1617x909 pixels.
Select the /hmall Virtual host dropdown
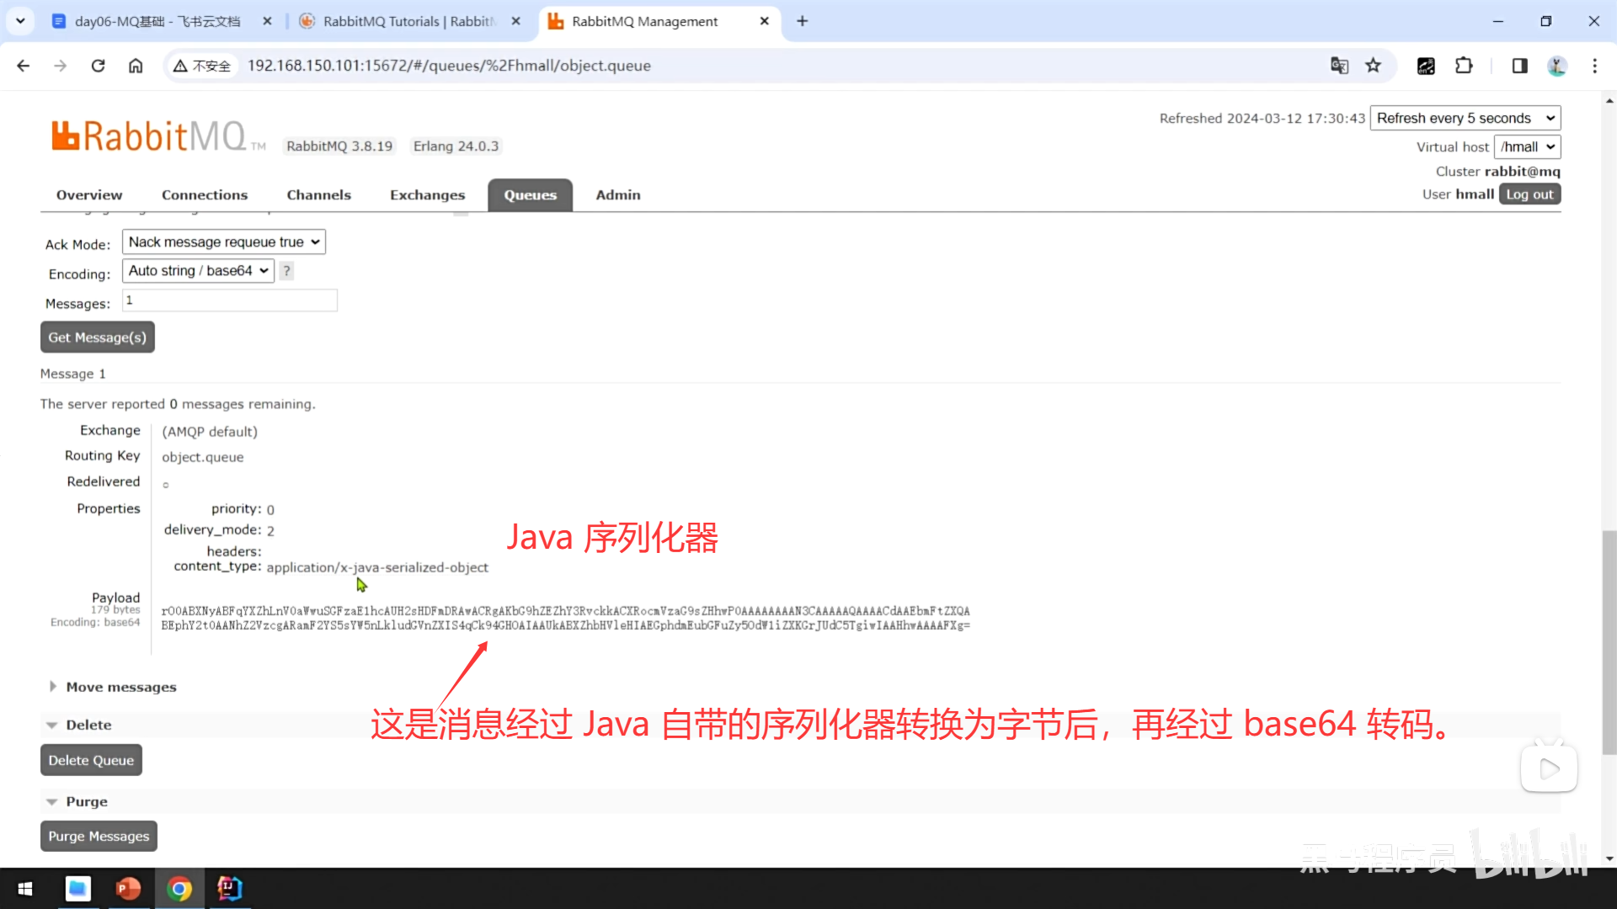click(x=1527, y=146)
